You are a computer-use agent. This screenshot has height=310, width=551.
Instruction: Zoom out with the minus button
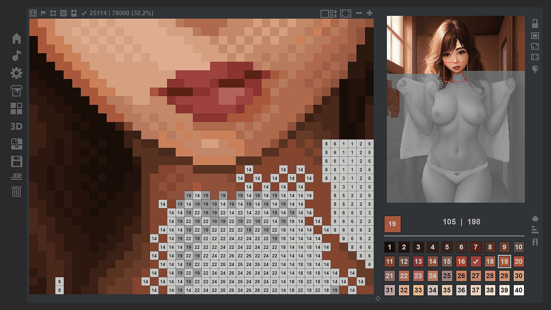tap(359, 13)
